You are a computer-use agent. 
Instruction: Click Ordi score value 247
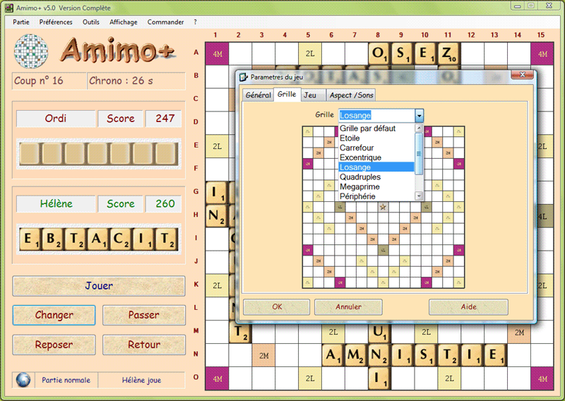(x=165, y=118)
